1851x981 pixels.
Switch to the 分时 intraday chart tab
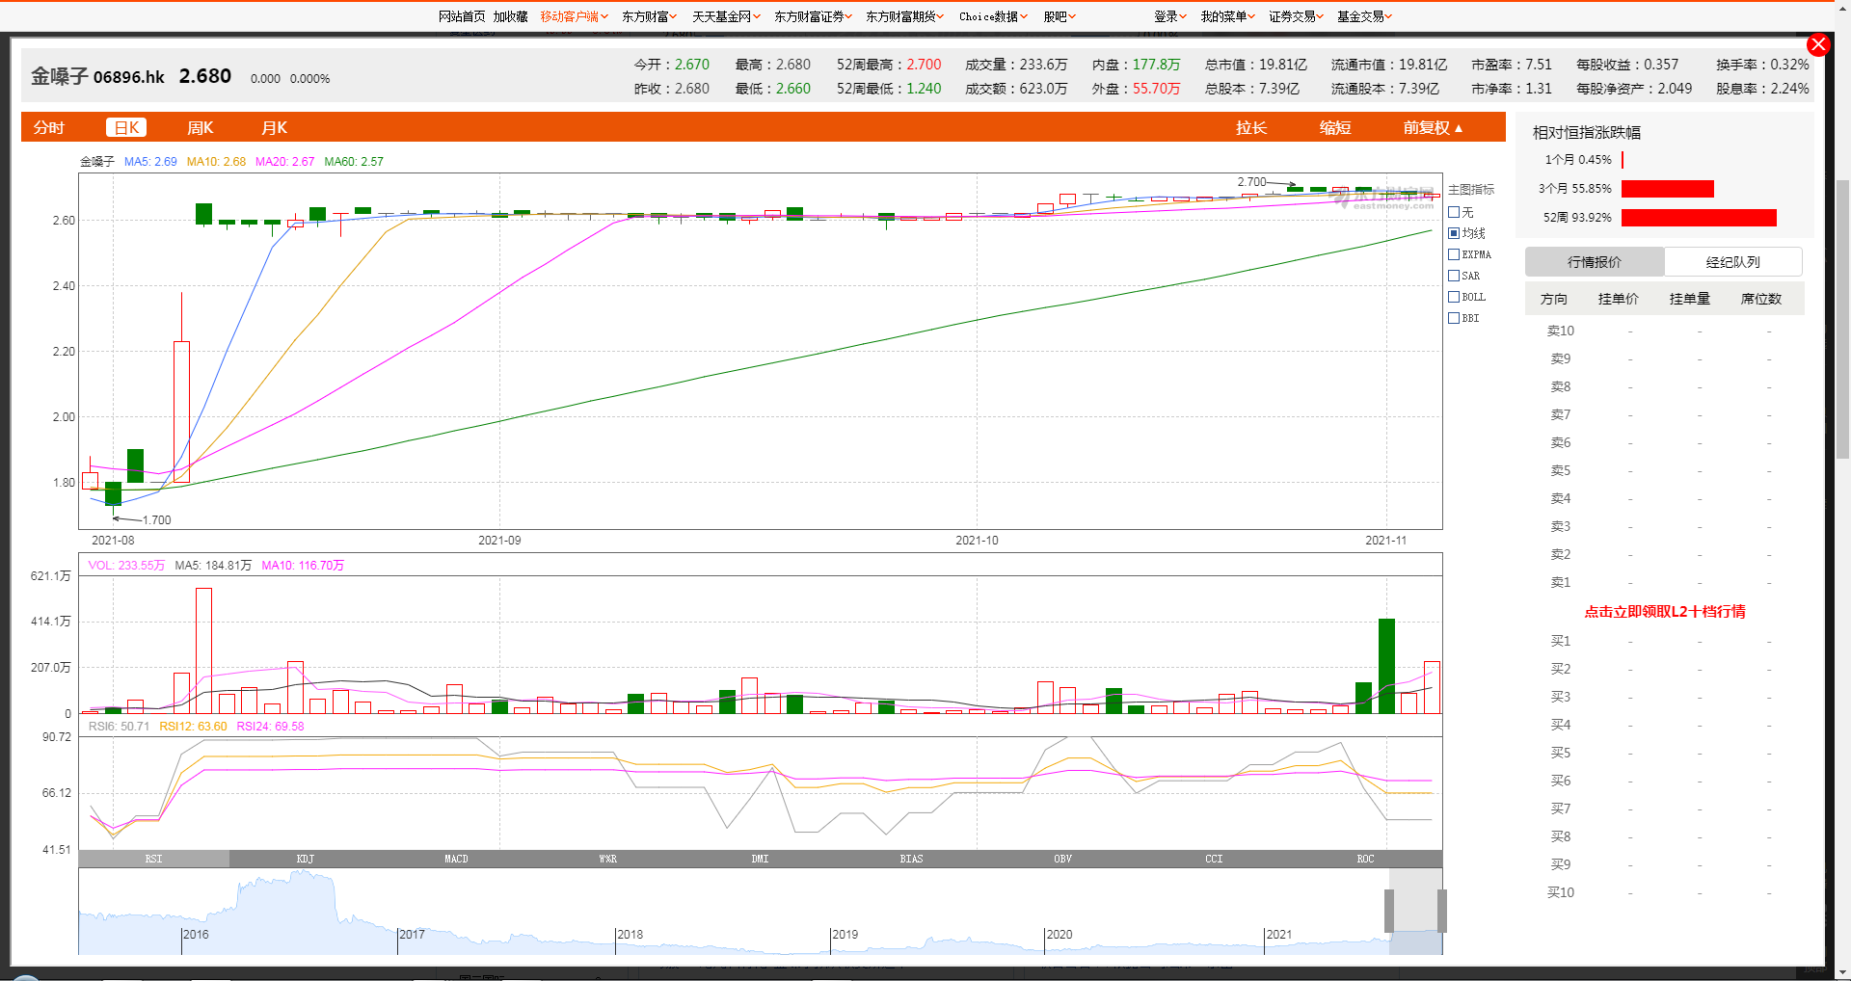point(49,127)
